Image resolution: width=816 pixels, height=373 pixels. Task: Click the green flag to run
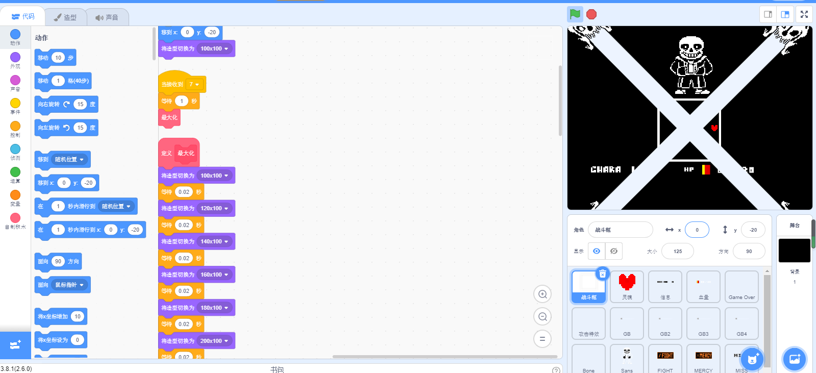pos(575,14)
